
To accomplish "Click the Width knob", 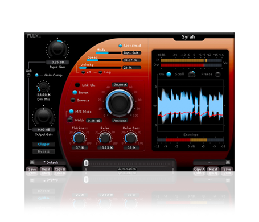I will coord(70,120).
